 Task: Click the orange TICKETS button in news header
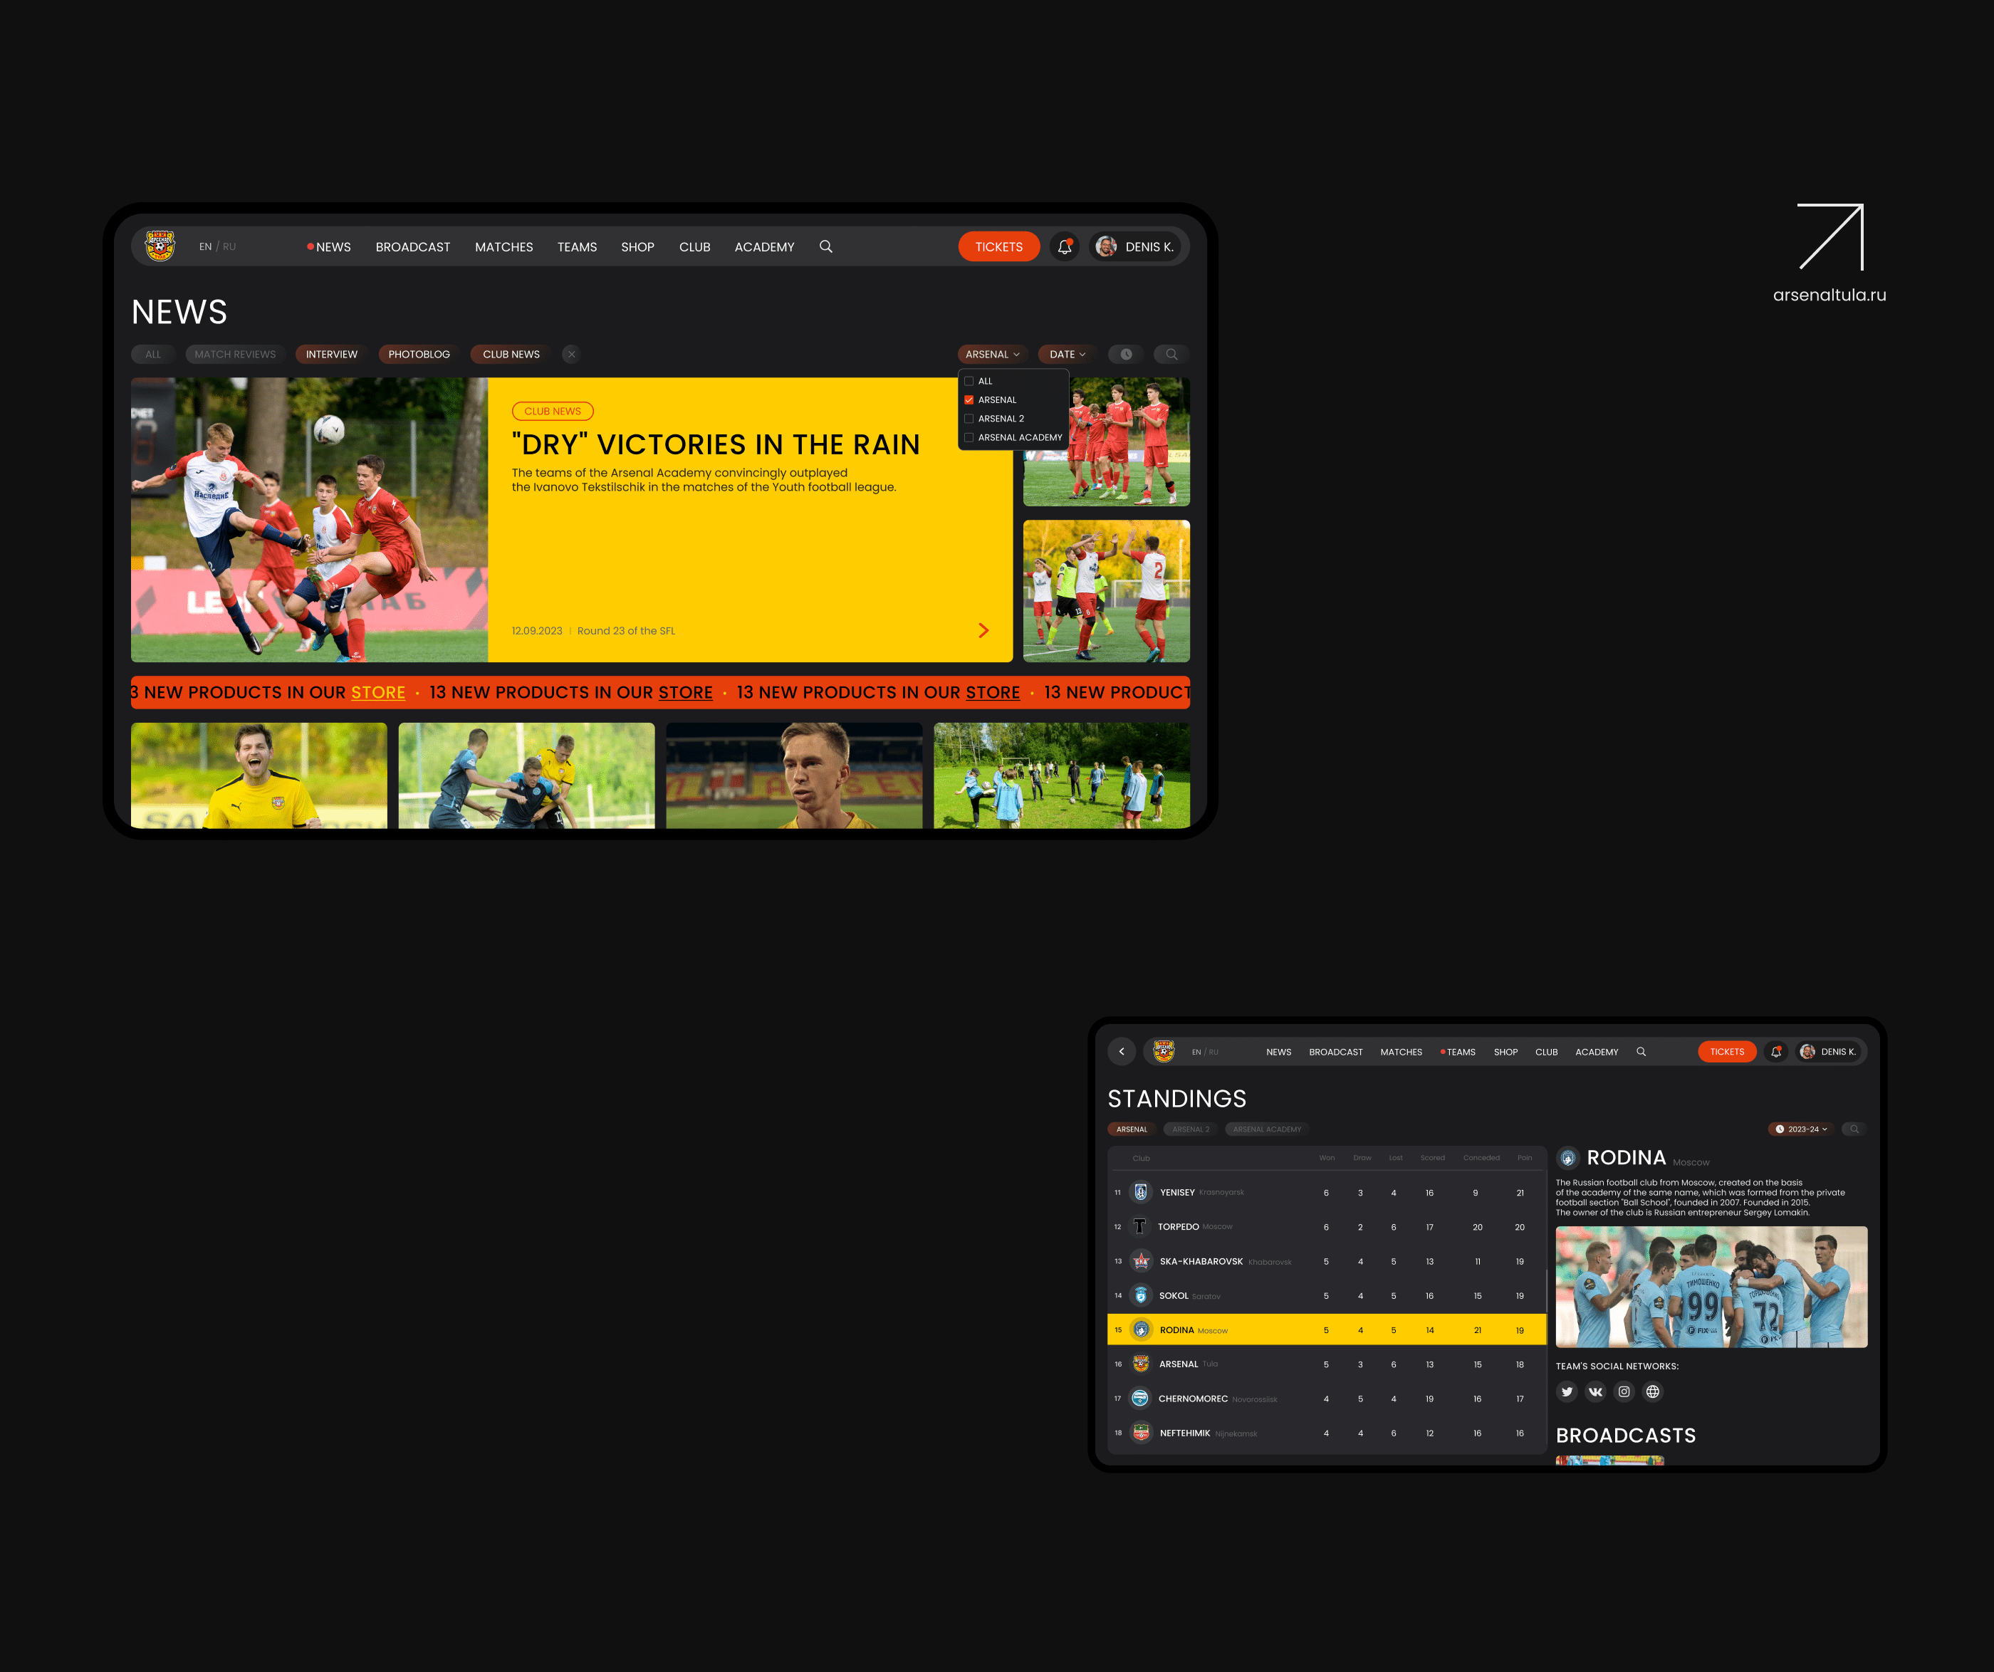(998, 247)
